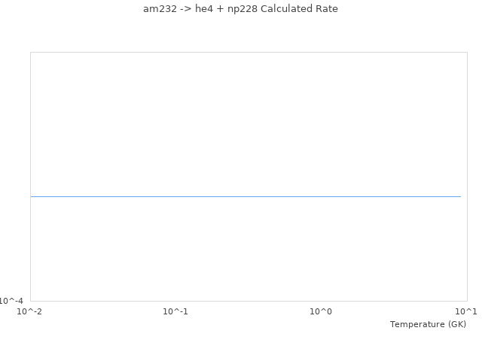Click the 10^0 x-axis tick label
This screenshot has height=361, width=482.
point(321,311)
